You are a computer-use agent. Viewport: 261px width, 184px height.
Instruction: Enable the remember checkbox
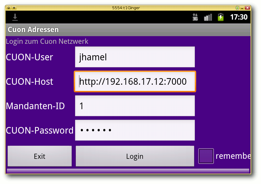click(206, 156)
